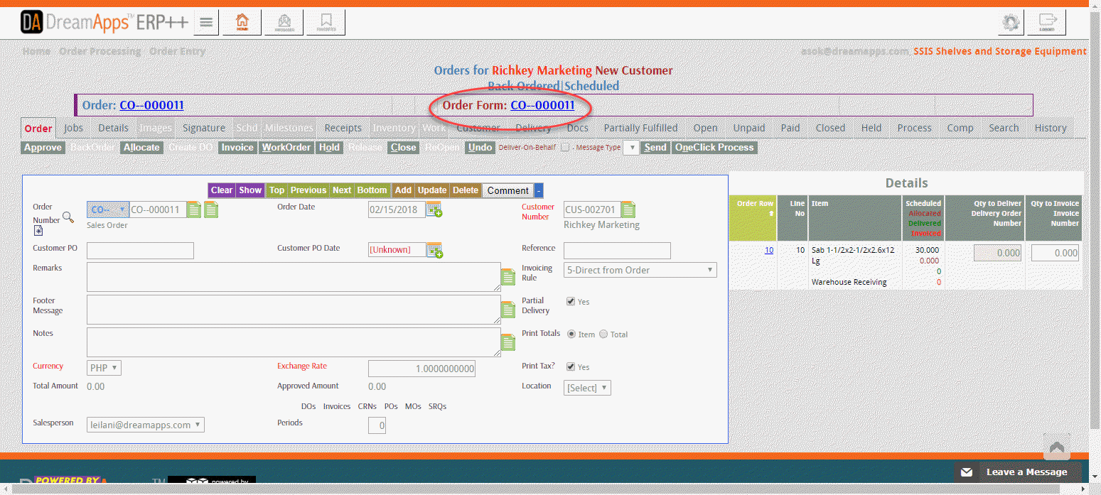Open the Order CO--000011 link
Viewport: 1101px width, 495px height.
click(152, 105)
